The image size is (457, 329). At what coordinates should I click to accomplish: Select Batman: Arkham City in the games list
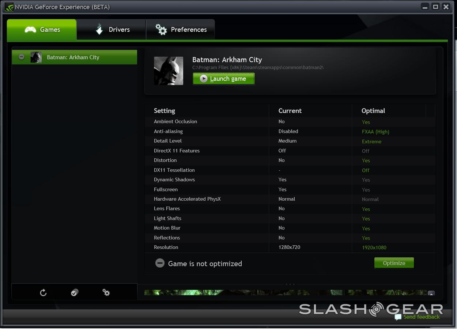click(75, 57)
